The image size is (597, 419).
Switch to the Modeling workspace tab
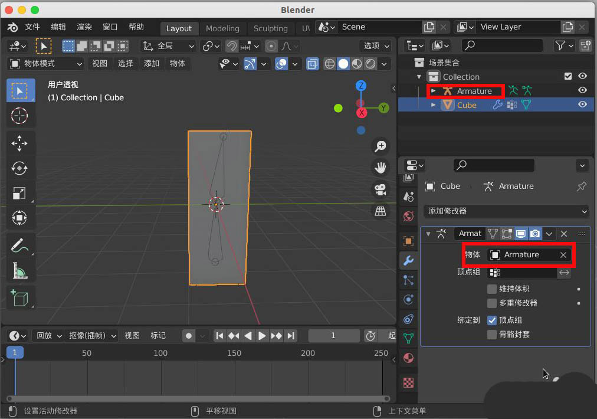point(222,28)
